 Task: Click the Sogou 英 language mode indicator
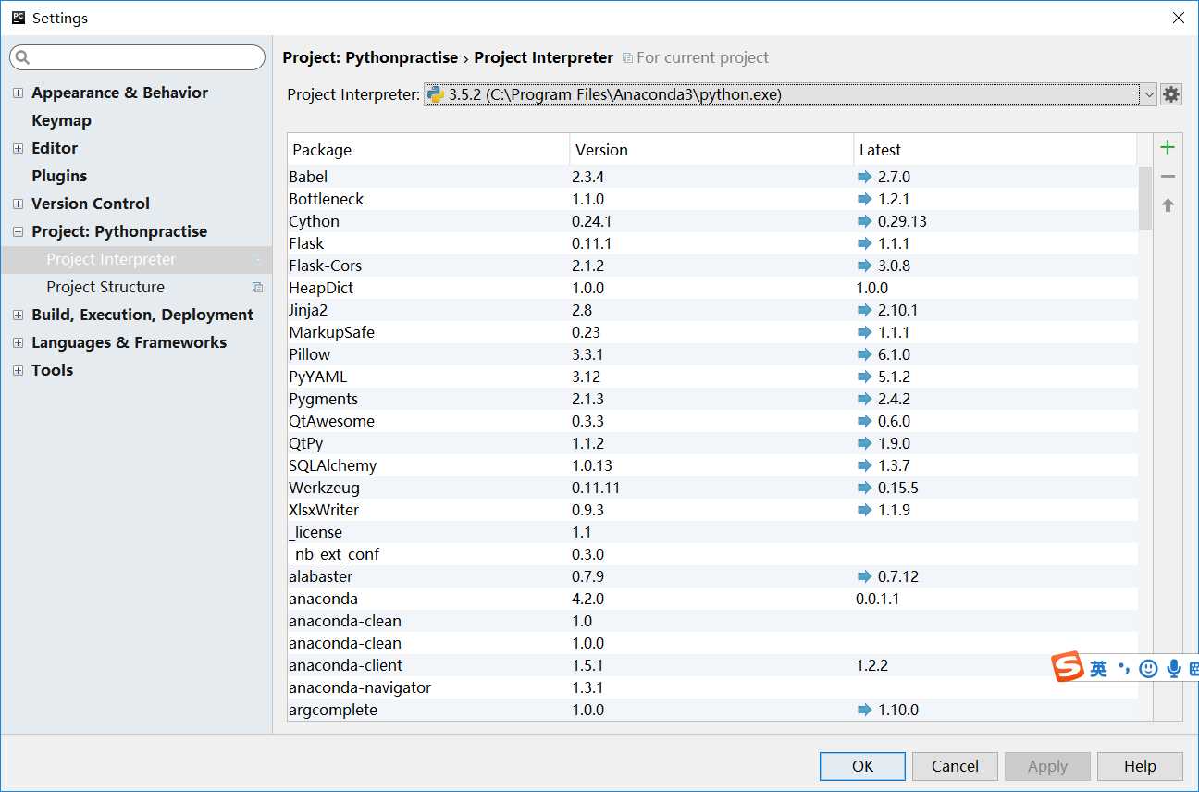point(1098,668)
